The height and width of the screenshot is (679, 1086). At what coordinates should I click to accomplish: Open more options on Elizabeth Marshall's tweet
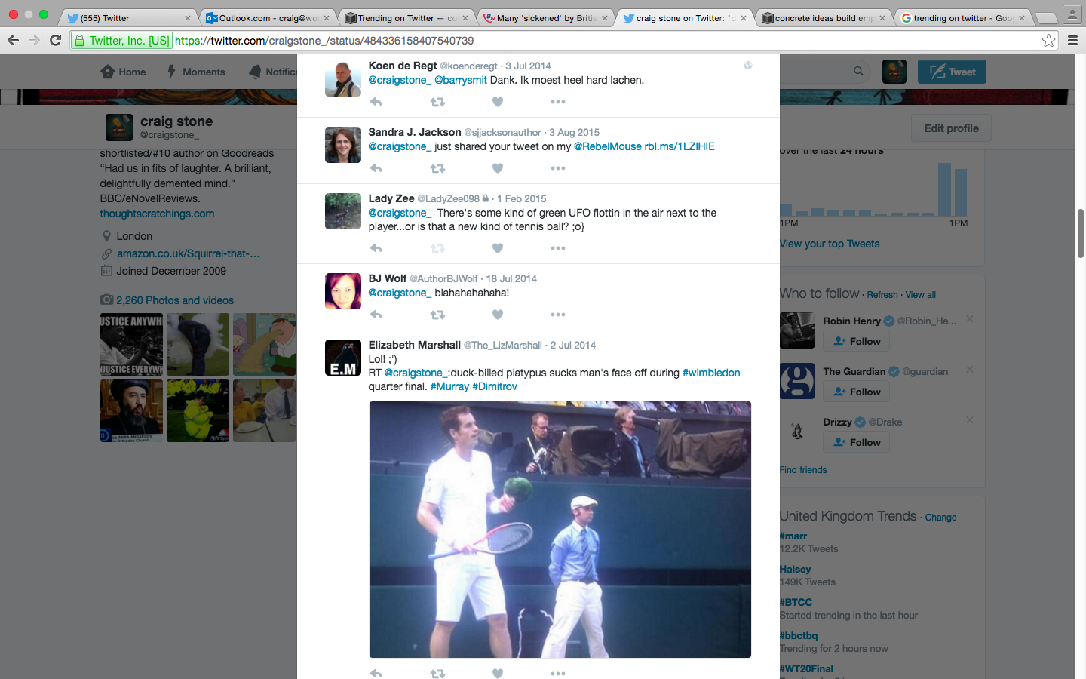point(558,673)
